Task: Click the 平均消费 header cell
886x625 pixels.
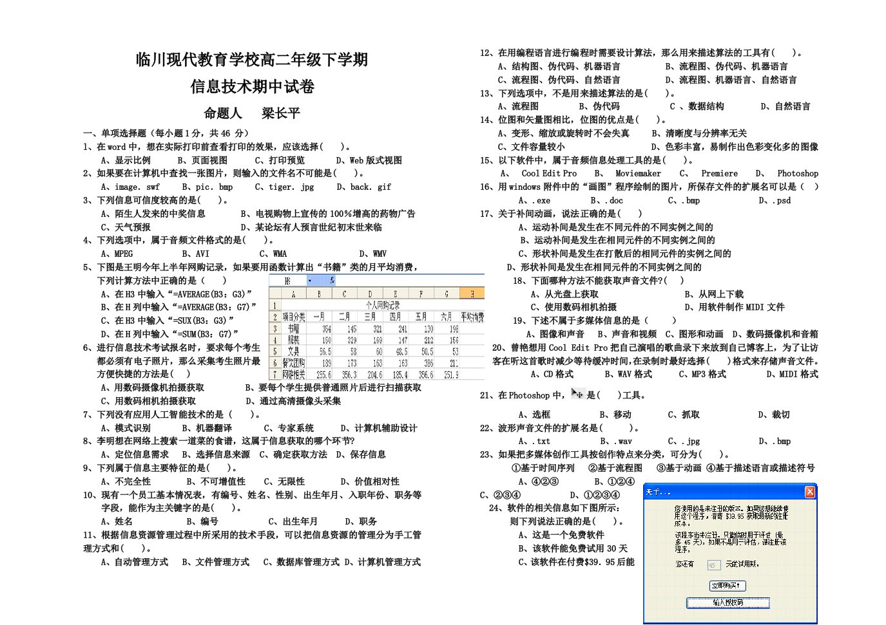Action: (472, 317)
